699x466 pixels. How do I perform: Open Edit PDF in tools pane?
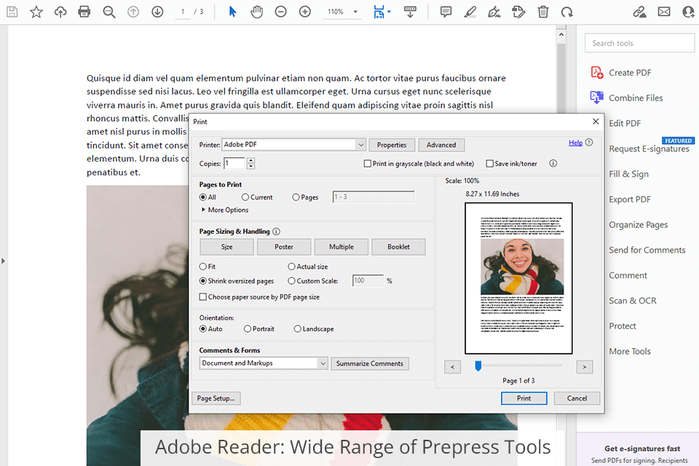[625, 123]
